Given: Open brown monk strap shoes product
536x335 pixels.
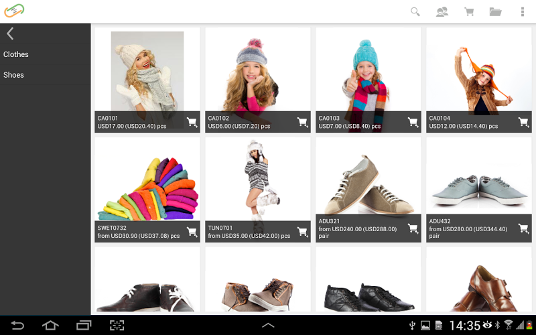Looking at the screenshot, I should point(478,279).
